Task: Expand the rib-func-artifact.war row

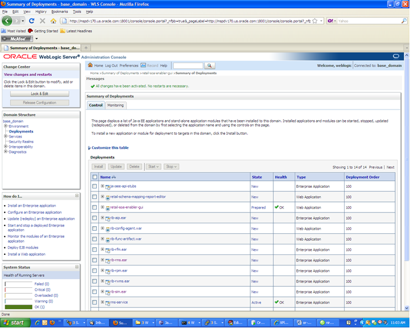Action: (x=102, y=238)
